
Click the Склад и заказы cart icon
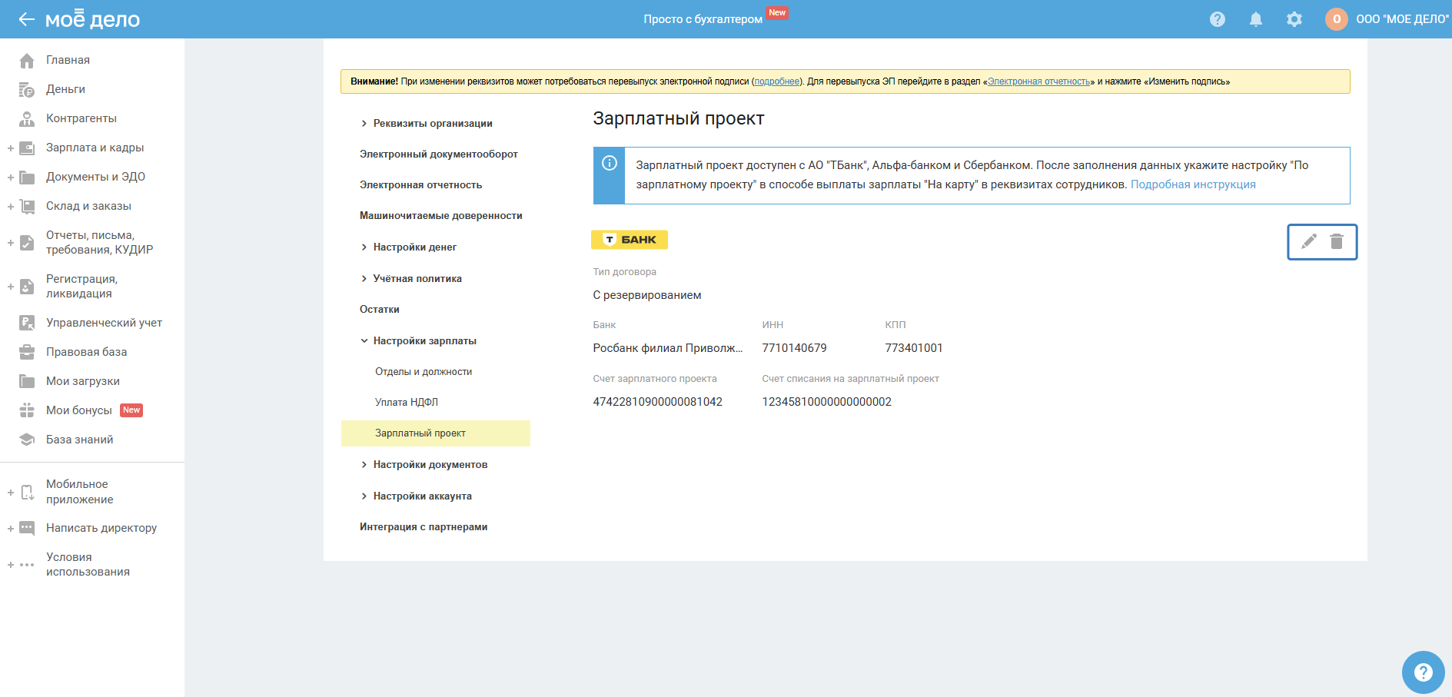(27, 206)
